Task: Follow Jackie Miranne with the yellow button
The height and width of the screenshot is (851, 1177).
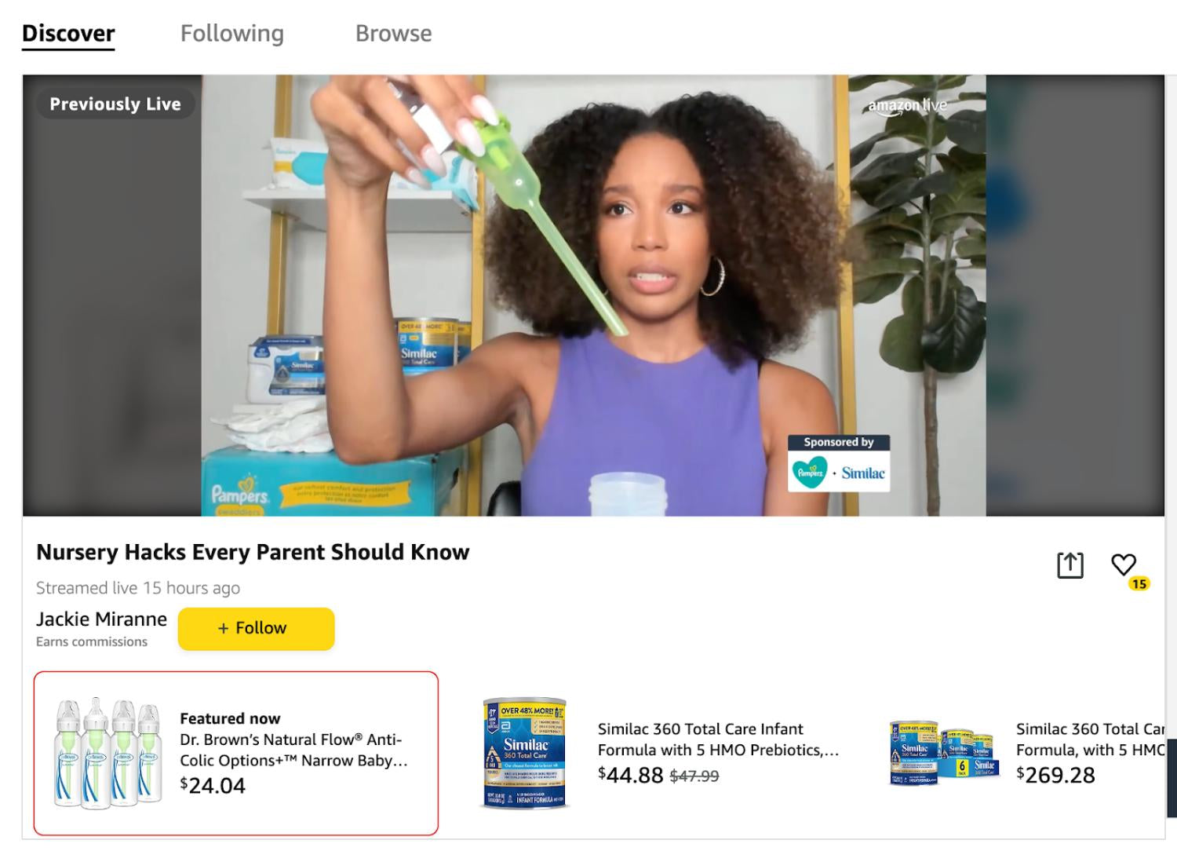Action: pos(257,628)
